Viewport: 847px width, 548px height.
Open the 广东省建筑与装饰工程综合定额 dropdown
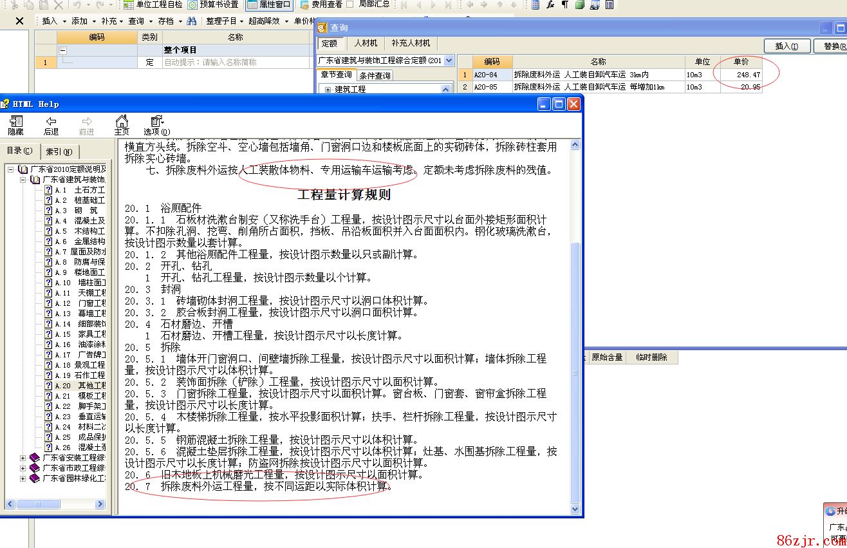449,61
